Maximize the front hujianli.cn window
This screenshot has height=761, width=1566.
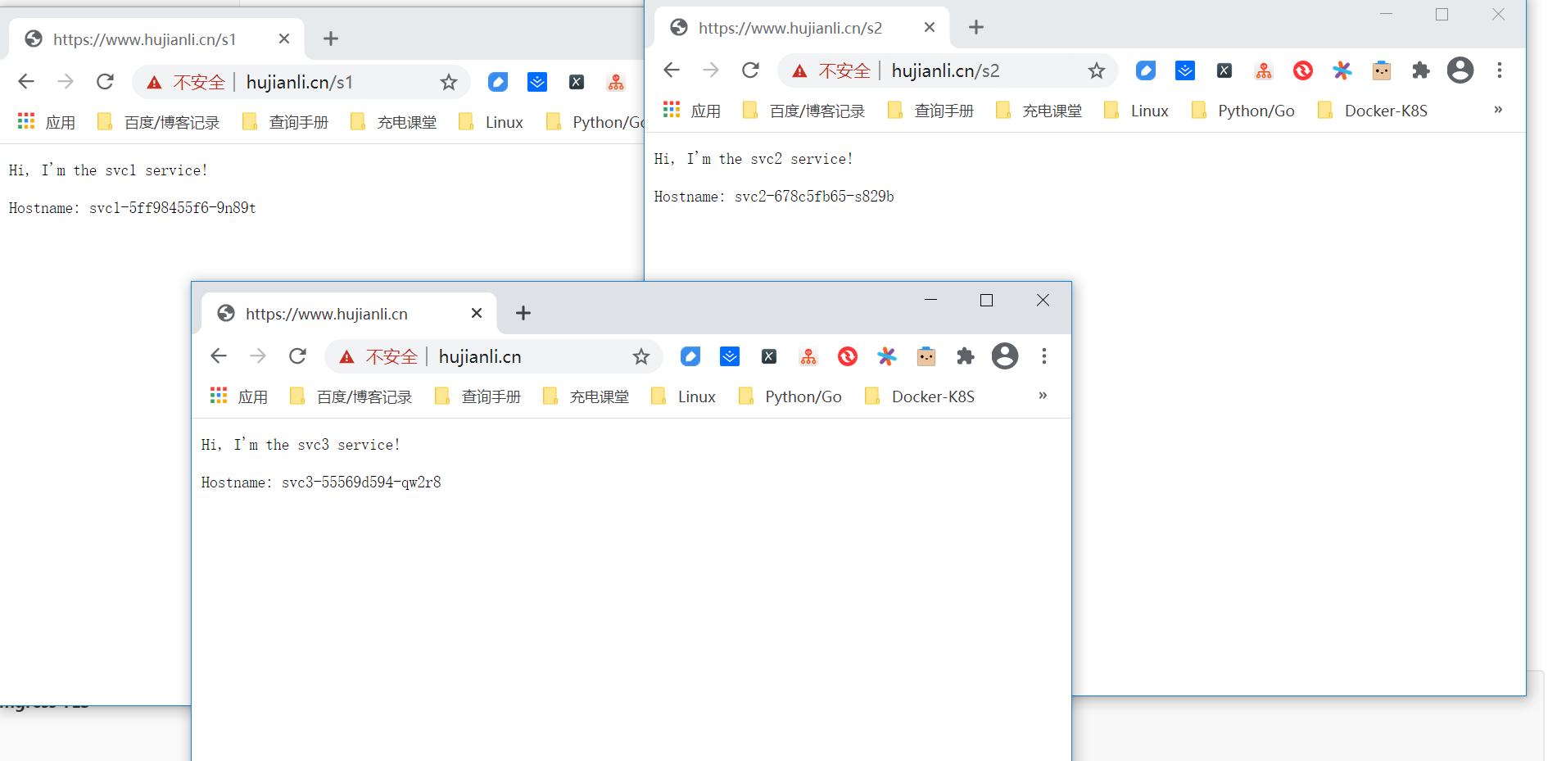987,301
